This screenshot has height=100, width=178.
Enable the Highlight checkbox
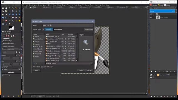pyautogui.click(x=3, y=67)
